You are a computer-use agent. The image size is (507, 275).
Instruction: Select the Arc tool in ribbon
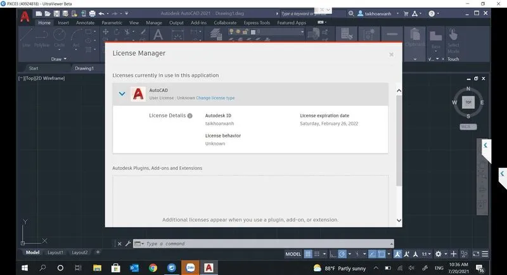click(76, 38)
